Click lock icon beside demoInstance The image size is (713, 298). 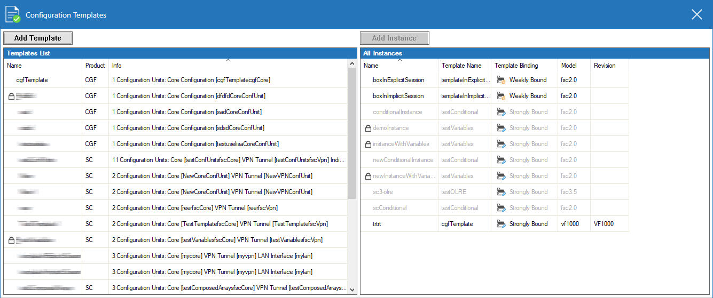coord(367,128)
